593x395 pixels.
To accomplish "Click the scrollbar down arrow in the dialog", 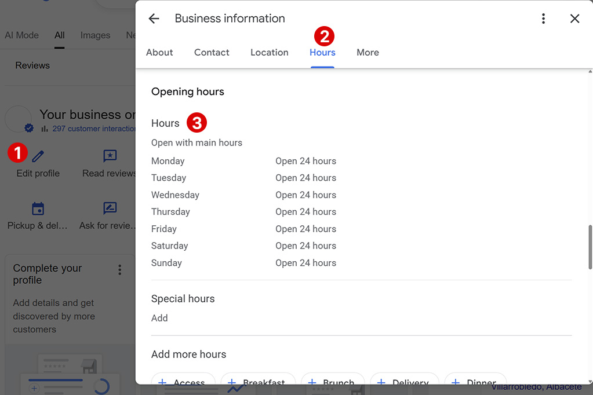I will (590, 382).
